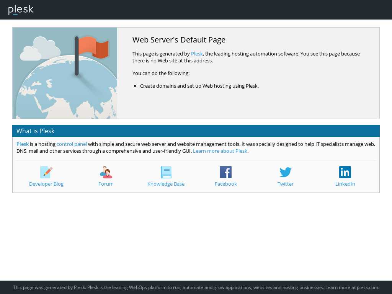
Task: Click Plesk link in 'generated by' sentence
Action: click(x=197, y=54)
